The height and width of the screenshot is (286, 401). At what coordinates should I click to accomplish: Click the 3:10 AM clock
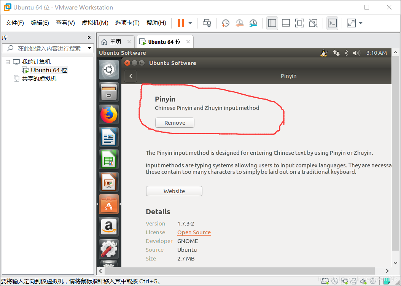[376, 53]
